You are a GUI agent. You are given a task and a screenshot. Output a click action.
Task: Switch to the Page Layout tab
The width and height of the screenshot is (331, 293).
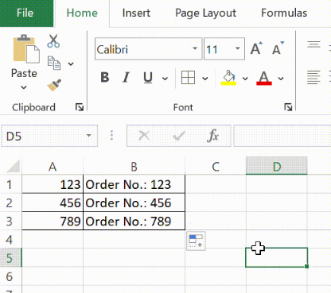pos(206,13)
